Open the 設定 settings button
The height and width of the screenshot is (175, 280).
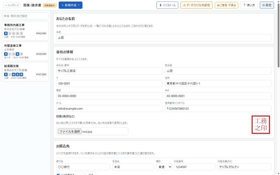click(267, 5)
